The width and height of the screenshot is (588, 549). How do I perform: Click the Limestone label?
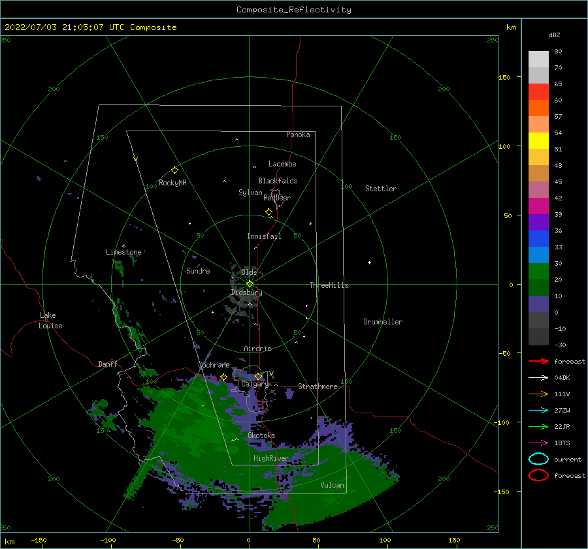[x=123, y=252]
